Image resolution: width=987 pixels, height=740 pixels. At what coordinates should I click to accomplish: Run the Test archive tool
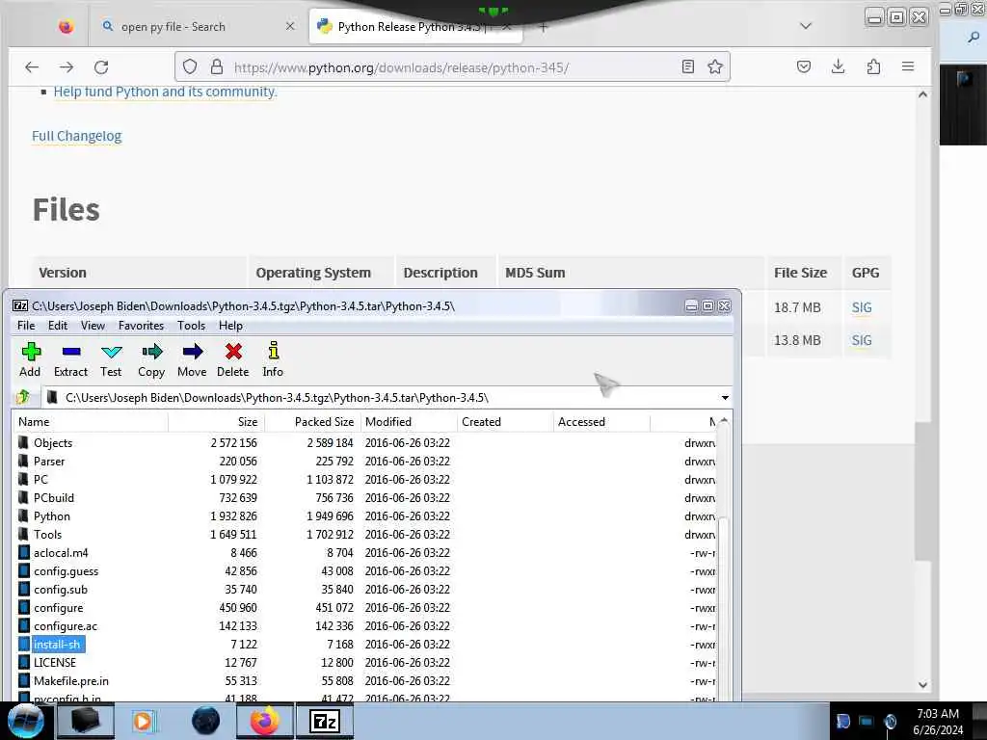pos(111,360)
